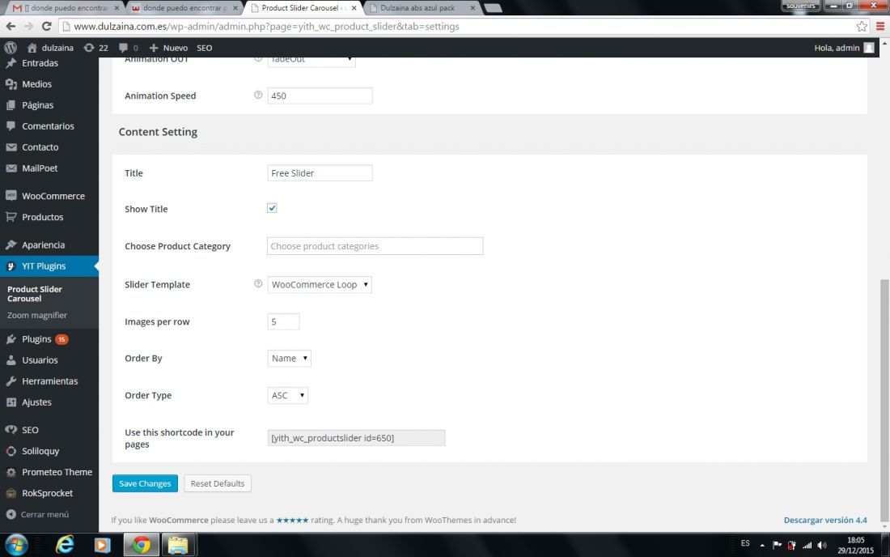Open Internet Explorer from the taskbar

point(65,545)
